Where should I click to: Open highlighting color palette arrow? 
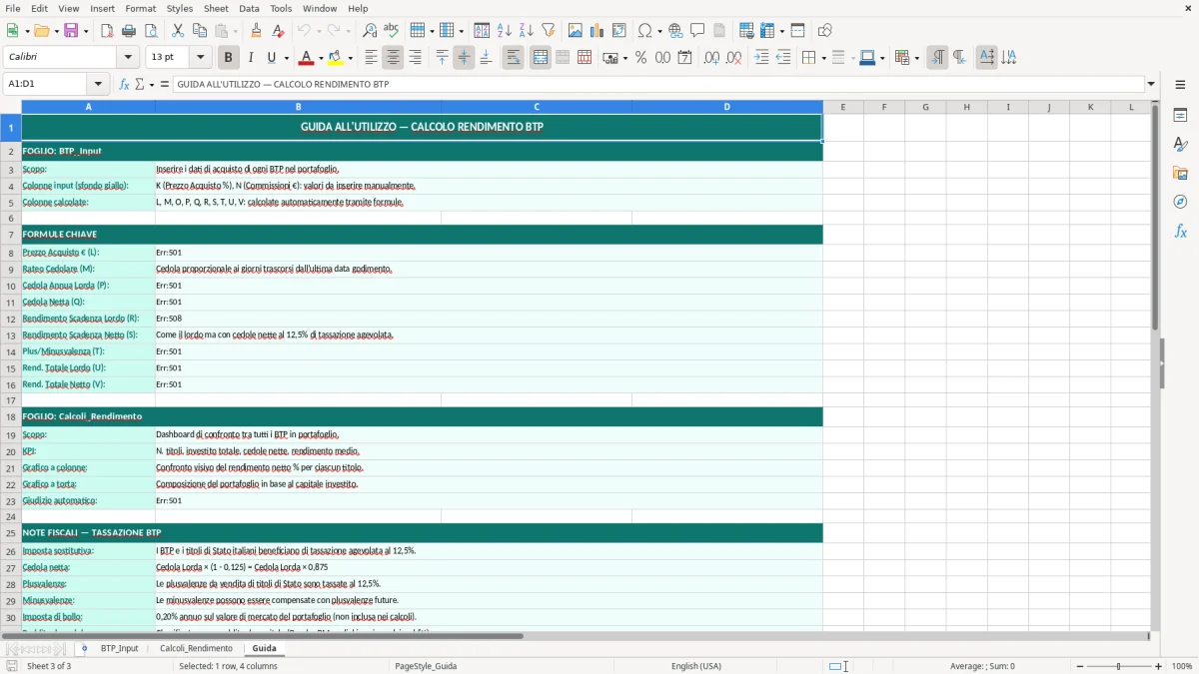pyautogui.click(x=351, y=58)
